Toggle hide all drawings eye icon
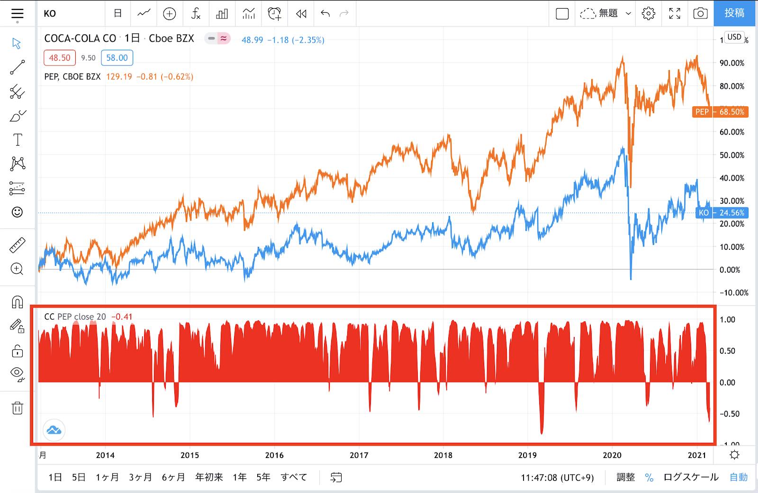This screenshot has width=758, height=493. click(17, 374)
